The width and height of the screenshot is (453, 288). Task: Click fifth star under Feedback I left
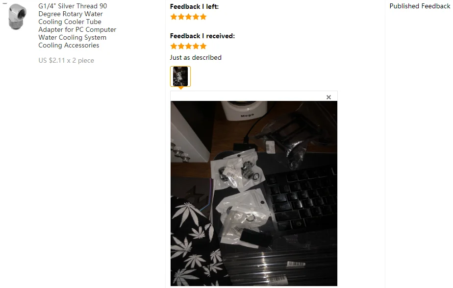[x=203, y=17]
